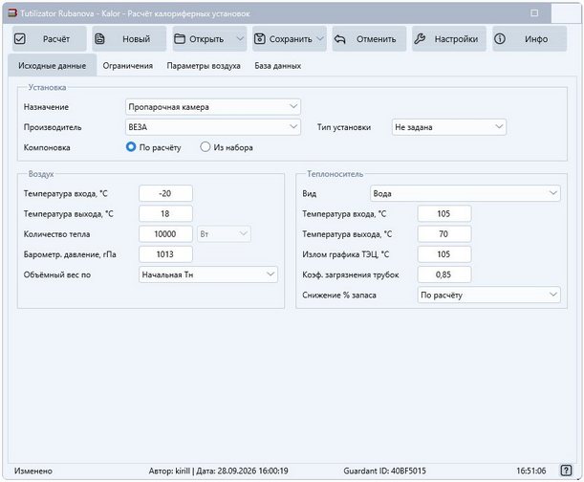Select По расчёту layout option

point(131,147)
